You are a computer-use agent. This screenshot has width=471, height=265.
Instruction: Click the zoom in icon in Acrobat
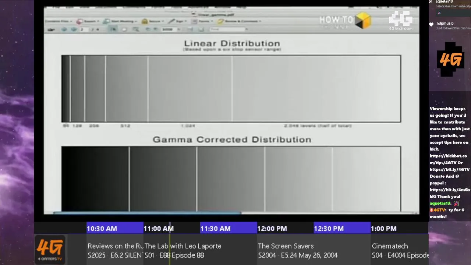coord(156,29)
